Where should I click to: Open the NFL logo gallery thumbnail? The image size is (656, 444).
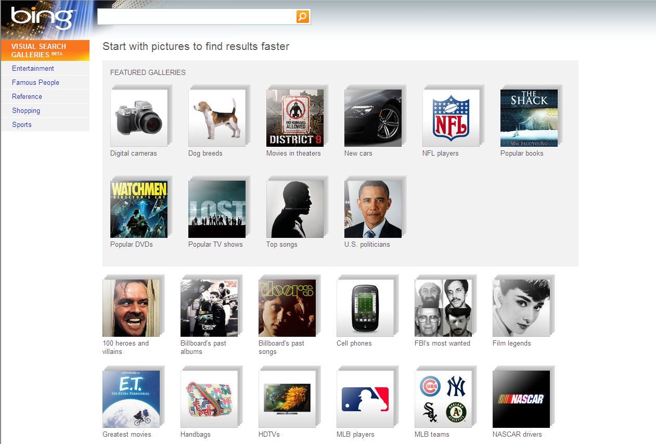pos(451,118)
